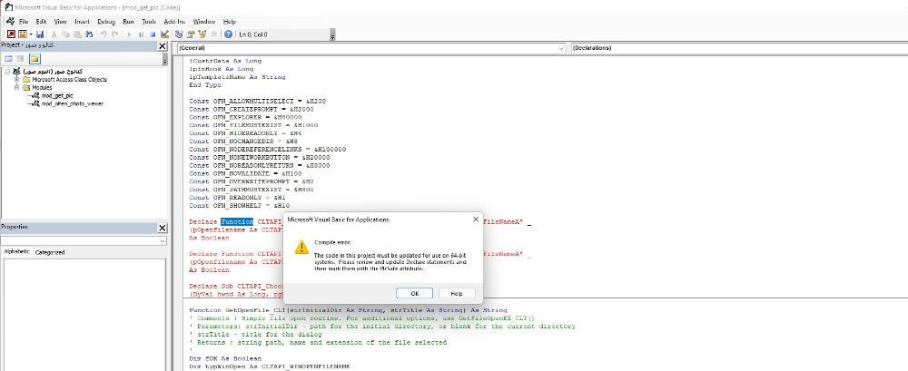
Task: Click the Reset stop icon
Action: [153, 34]
